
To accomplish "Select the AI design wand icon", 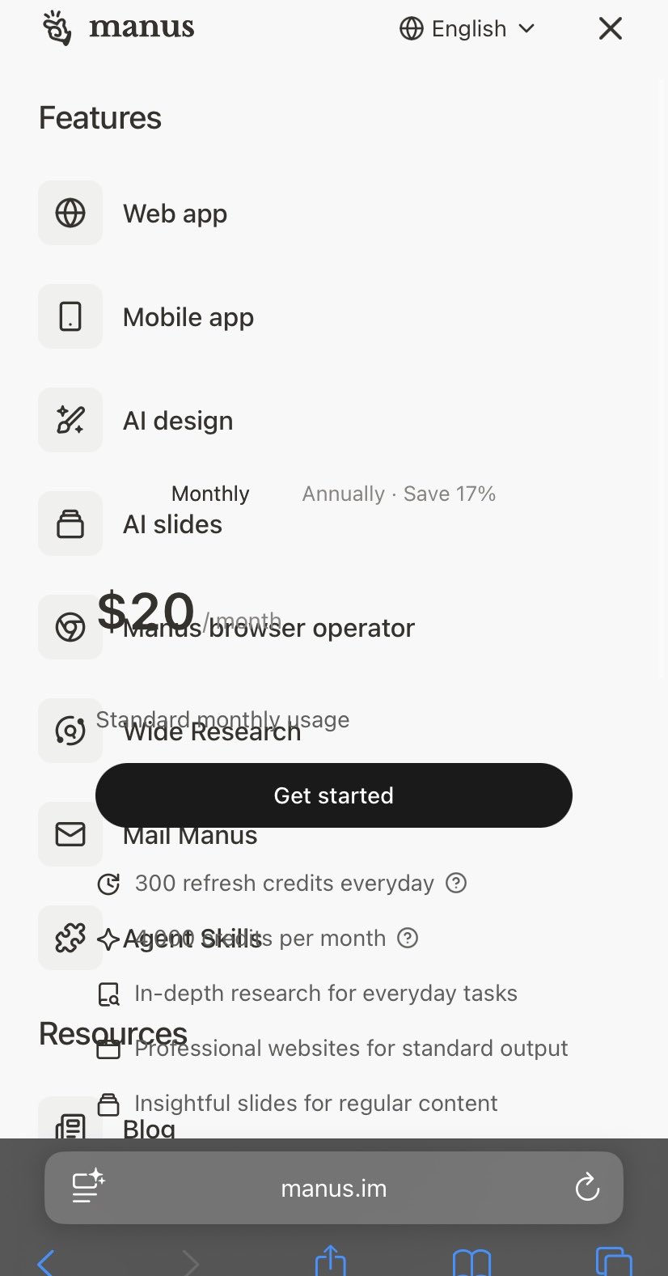I will tap(70, 420).
